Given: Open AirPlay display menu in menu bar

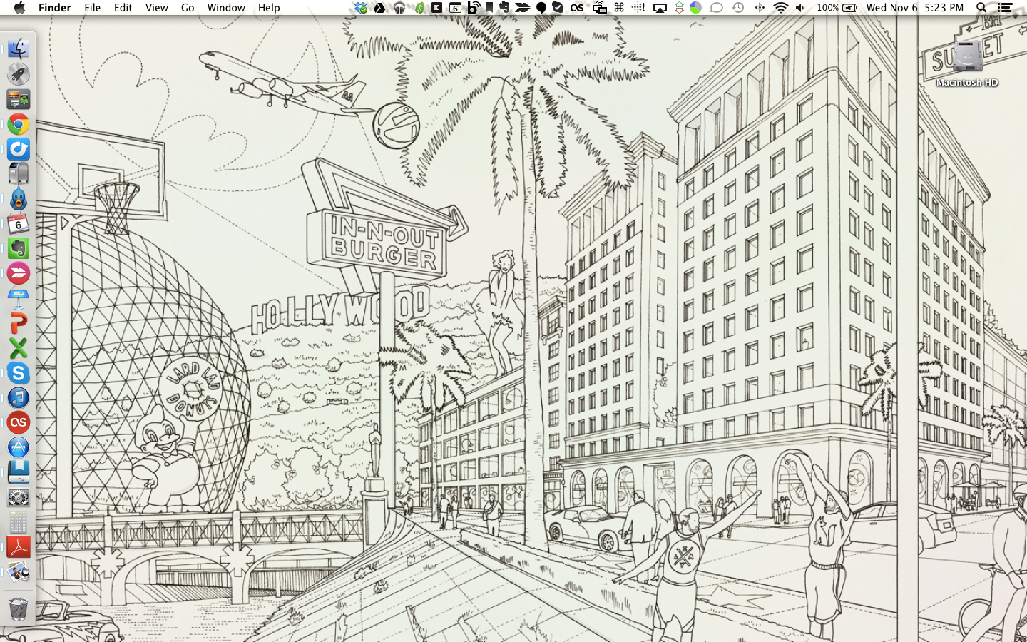Looking at the screenshot, I should click(660, 8).
